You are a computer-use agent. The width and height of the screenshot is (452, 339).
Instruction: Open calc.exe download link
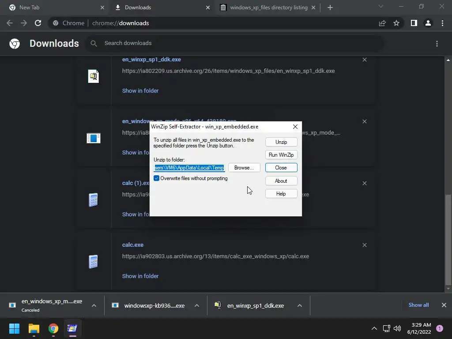(x=132, y=245)
